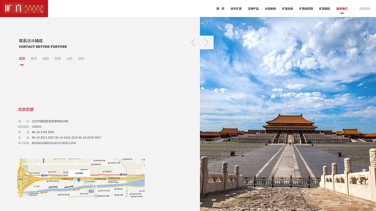Click the blue map location pin
376x211 pixels.
[79, 180]
